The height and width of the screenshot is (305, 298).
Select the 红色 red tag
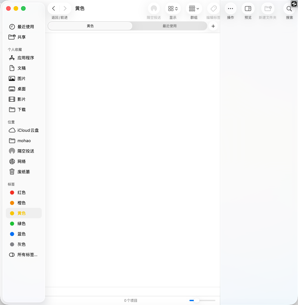[x=24, y=193]
